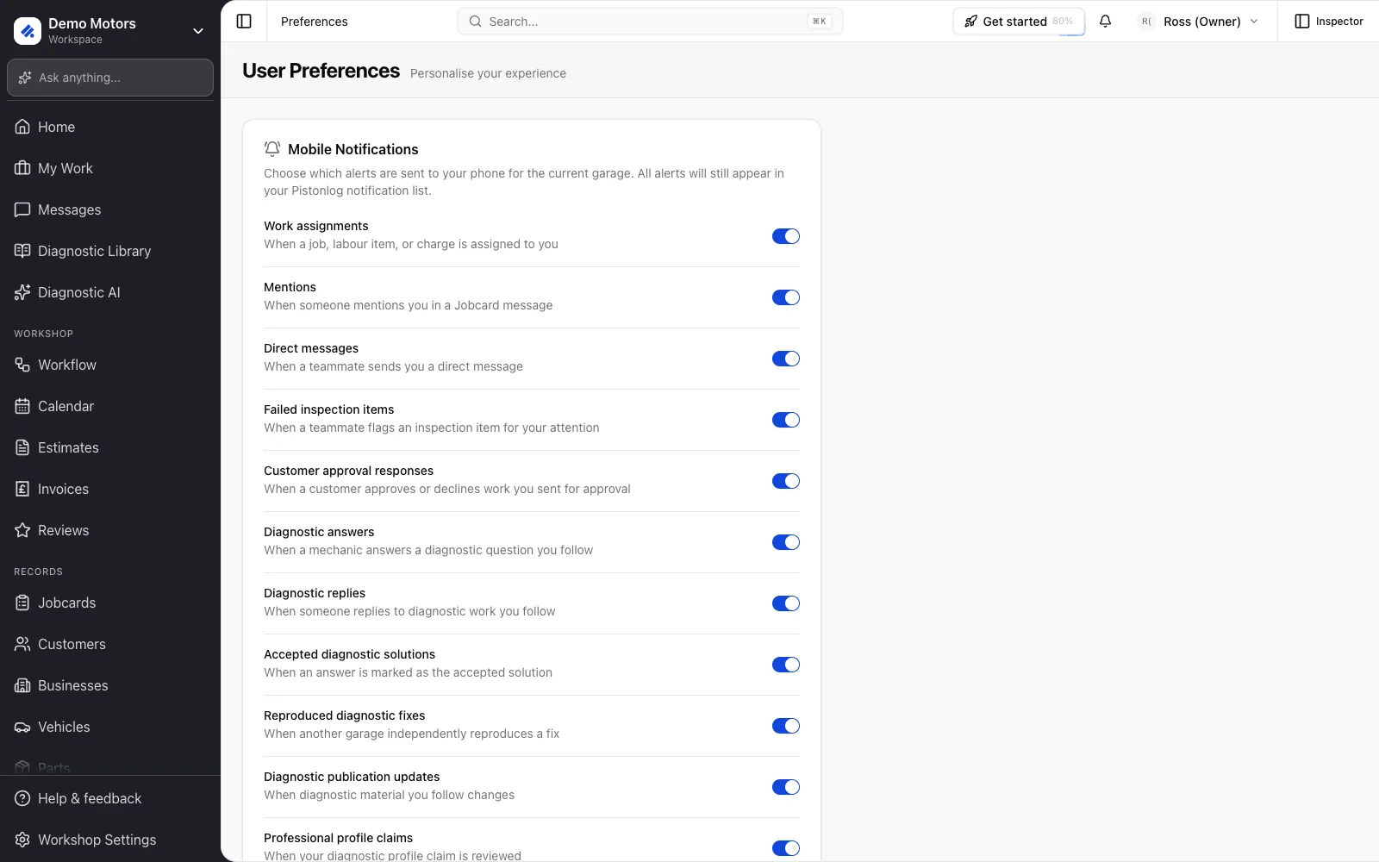Click the Workflow icon
The width and height of the screenshot is (1379, 862).
point(22,365)
